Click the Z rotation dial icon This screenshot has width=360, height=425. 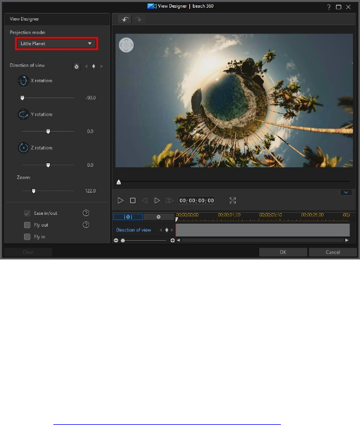(23, 148)
